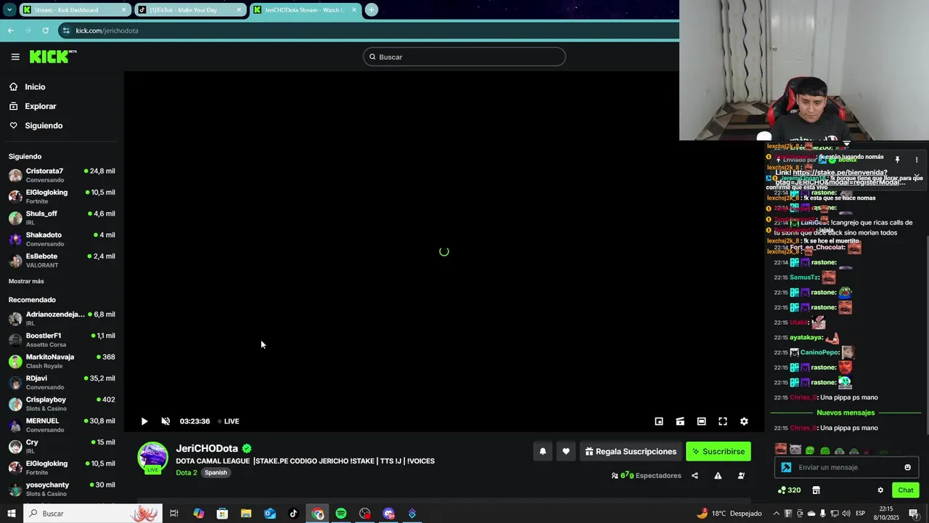The height and width of the screenshot is (523, 929).
Task: Open browser tab search dropdown
Action: coord(9,9)
